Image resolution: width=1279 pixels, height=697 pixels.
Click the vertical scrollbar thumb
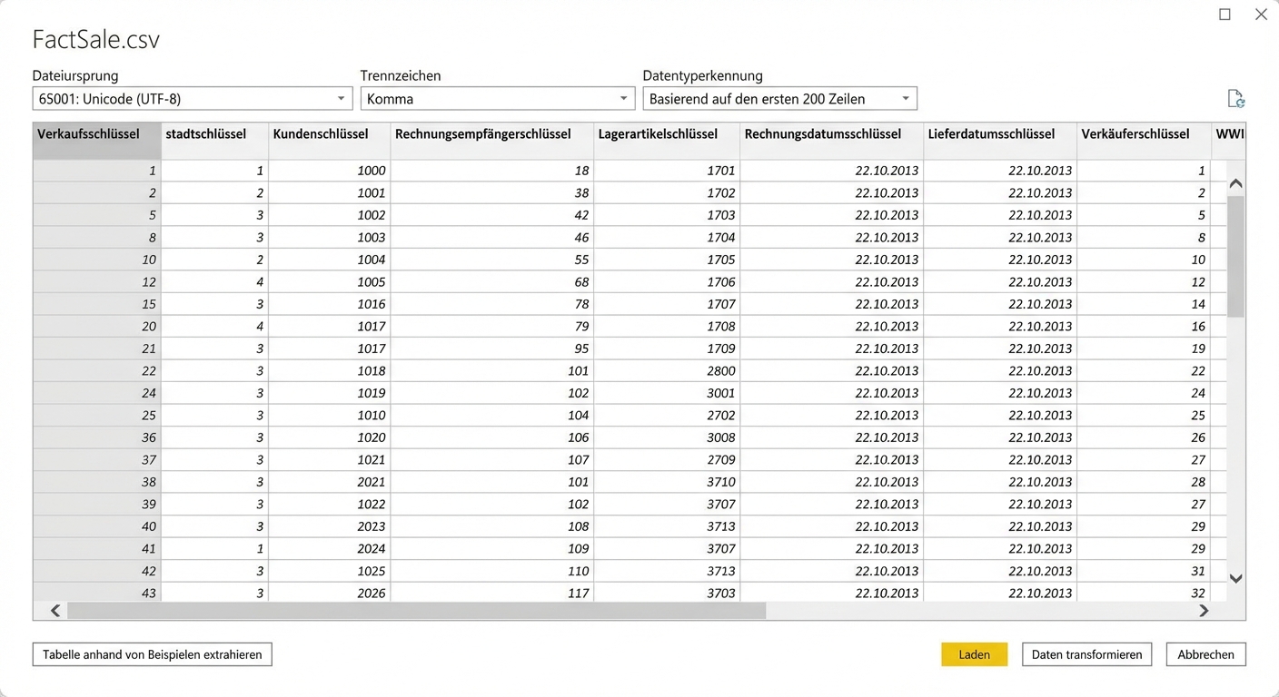(1235, 256)
